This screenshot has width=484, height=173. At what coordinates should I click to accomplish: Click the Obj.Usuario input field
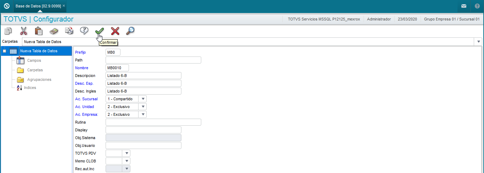pos(143,145)
